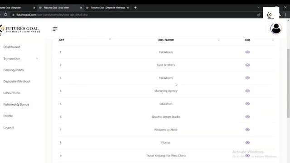
Task: Click Education ad name
Action: pos(166,104)
